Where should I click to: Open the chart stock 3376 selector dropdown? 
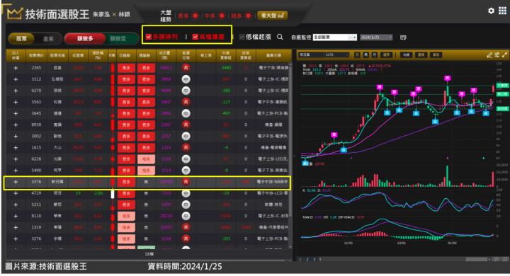click(x=324, y=54)
